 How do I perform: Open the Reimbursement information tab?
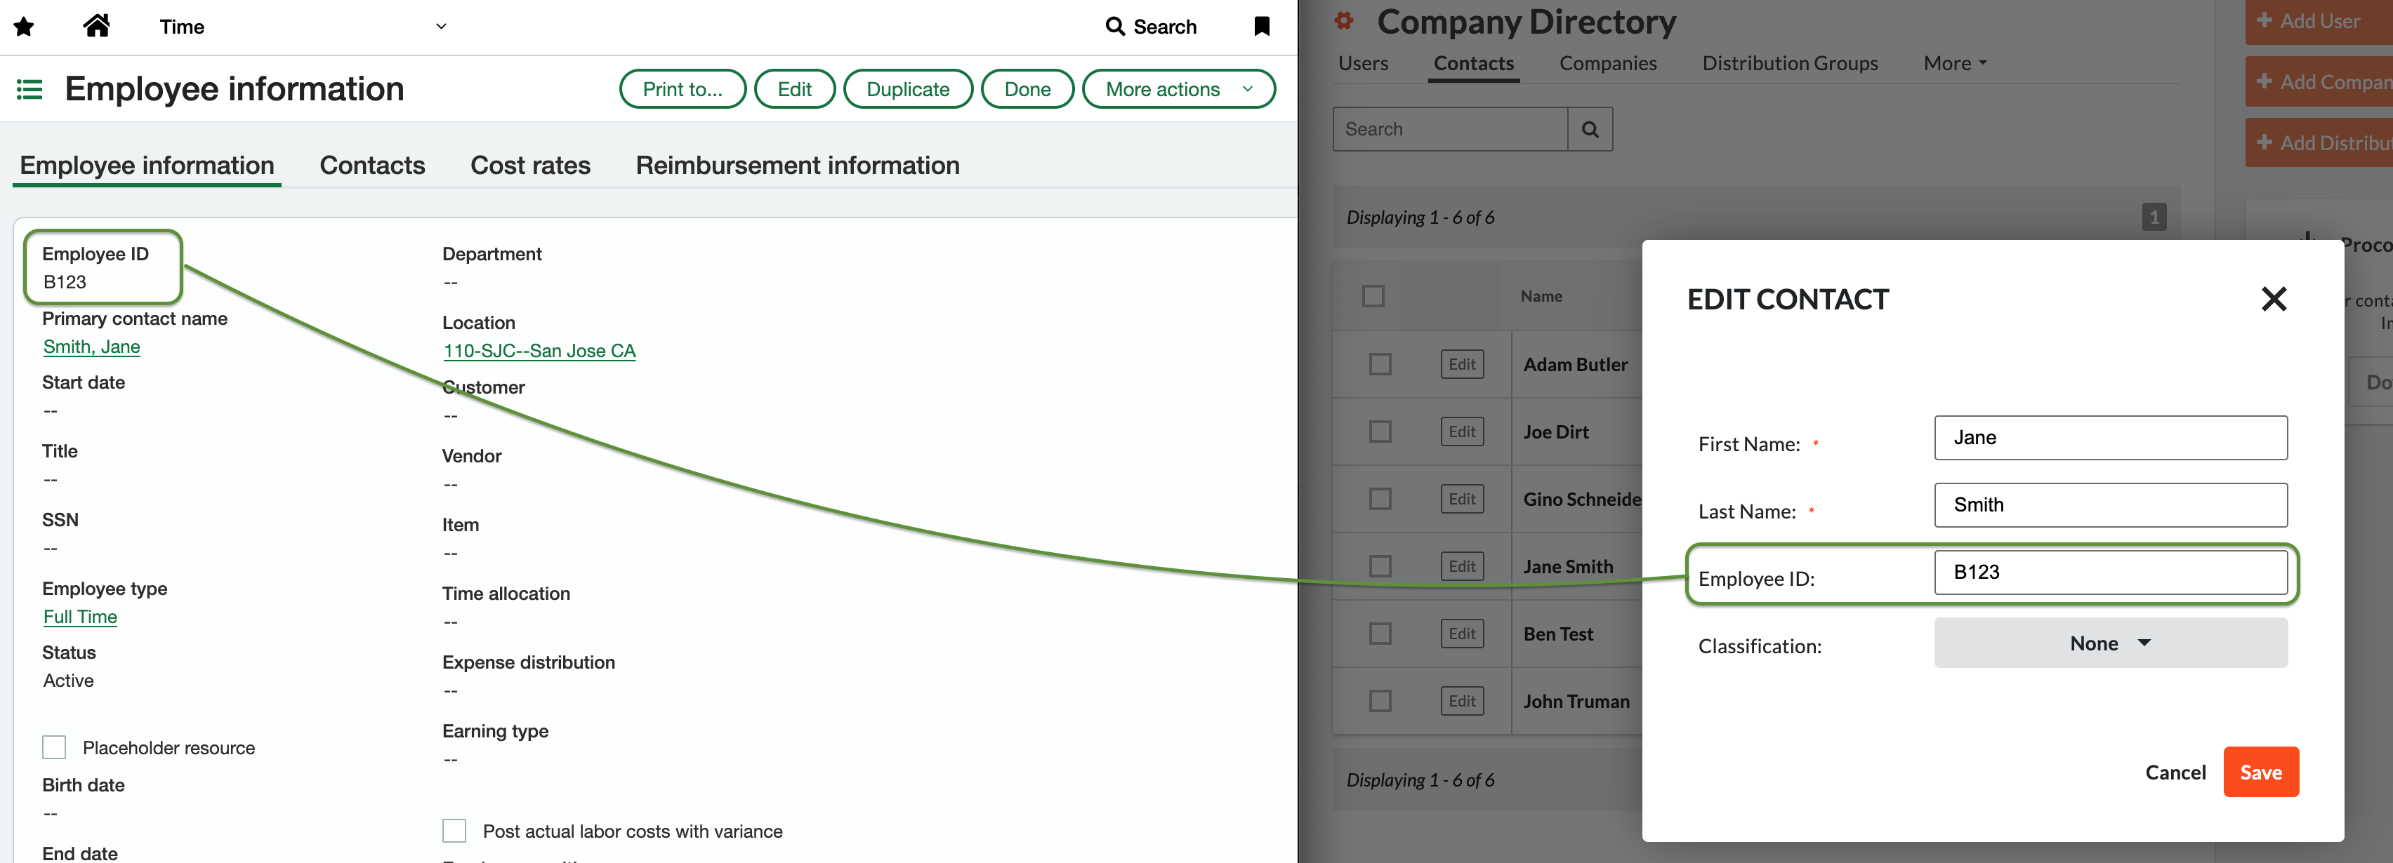click(x=797, y=165)
